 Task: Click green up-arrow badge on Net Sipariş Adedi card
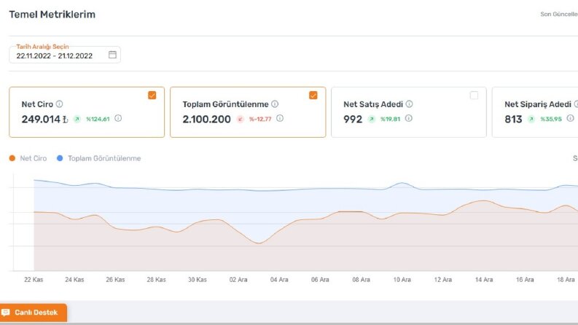point(531,119)
